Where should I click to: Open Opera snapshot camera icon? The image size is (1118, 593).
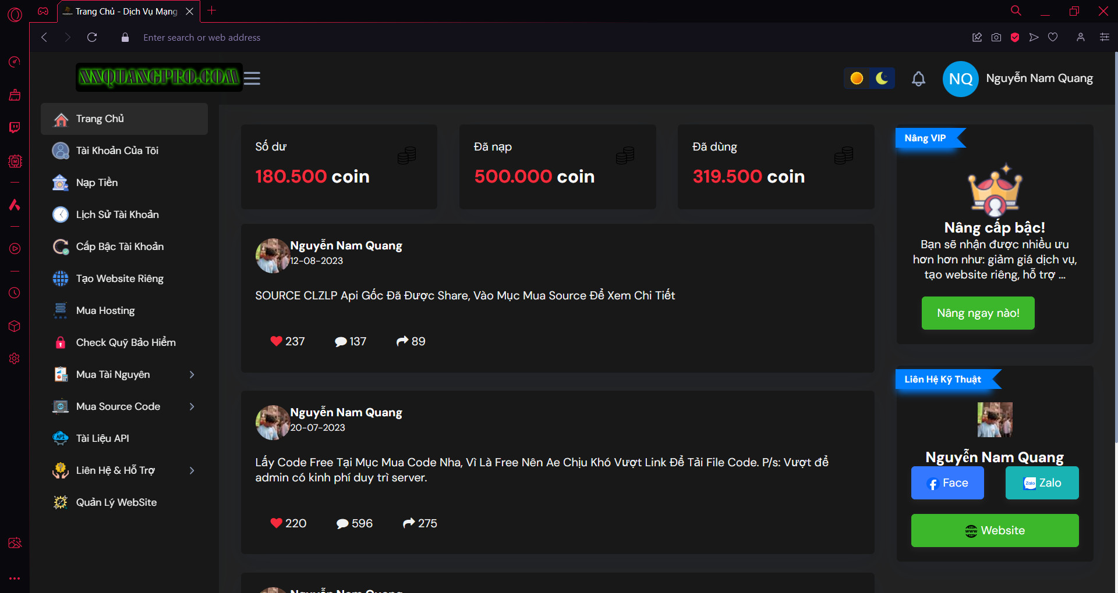pos(996,37)
